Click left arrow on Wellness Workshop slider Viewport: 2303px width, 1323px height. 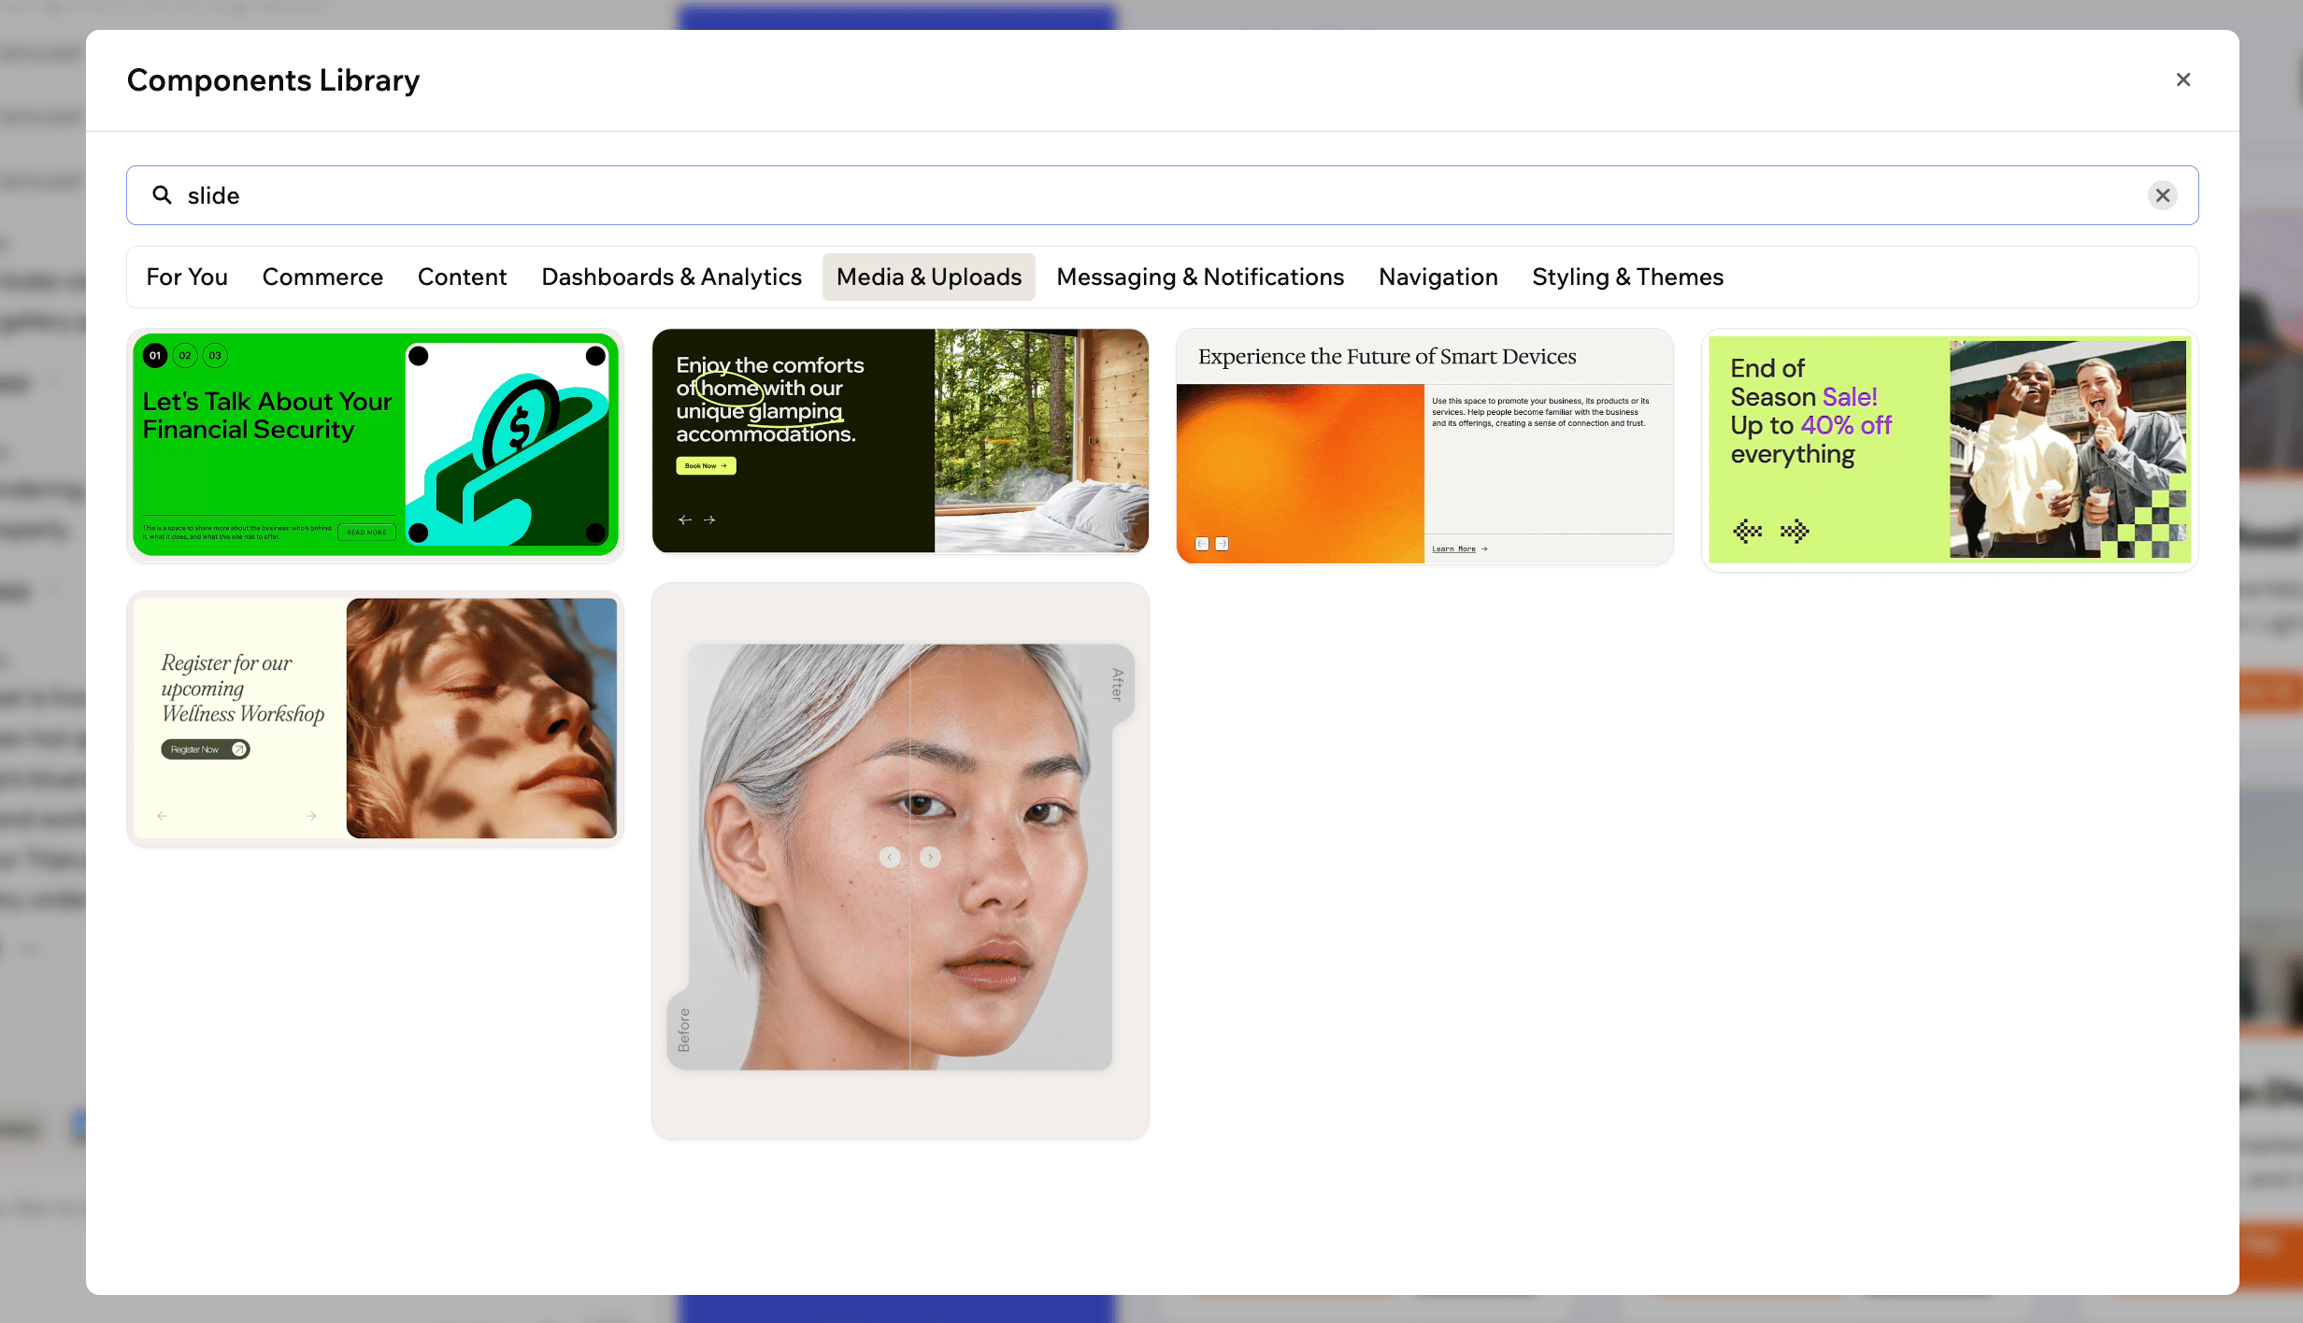[162, 816]
